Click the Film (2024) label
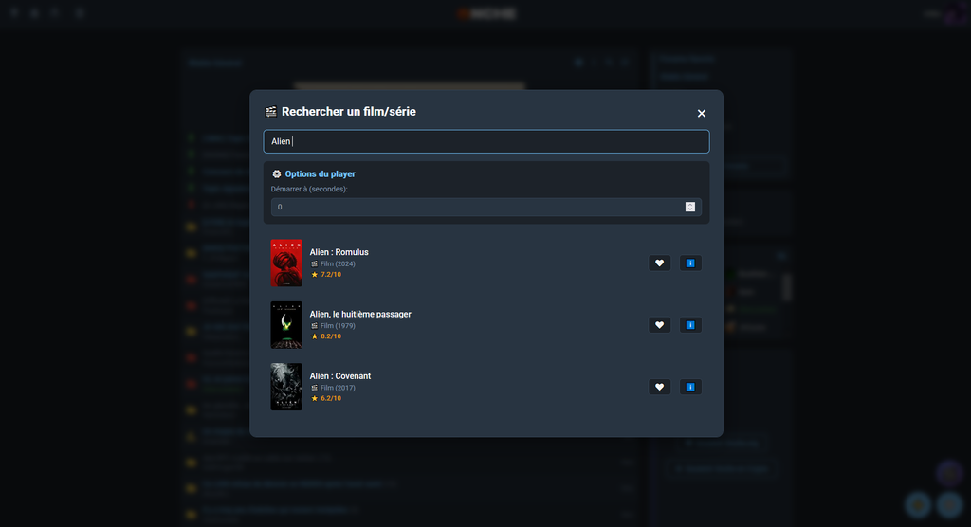971x527 pixels. click(338, 263)
